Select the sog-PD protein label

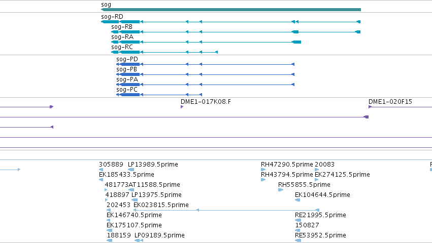[x=127, y=59]
